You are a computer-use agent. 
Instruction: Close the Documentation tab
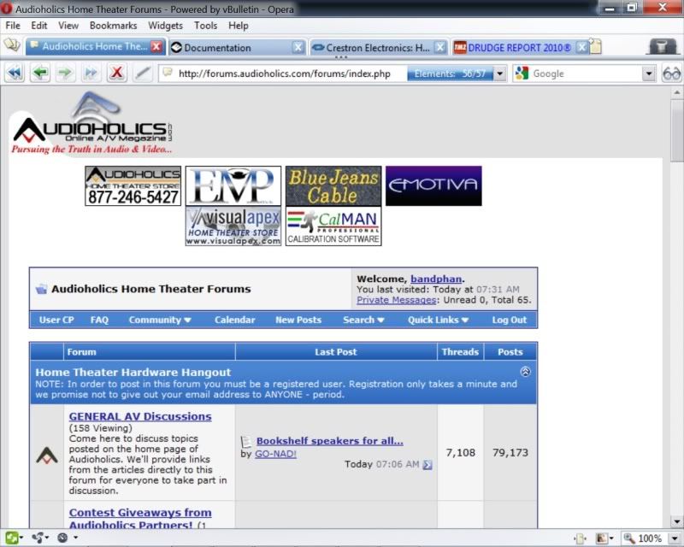click(x=298, y=47)
